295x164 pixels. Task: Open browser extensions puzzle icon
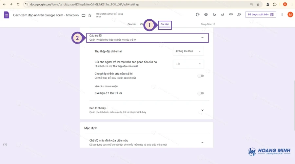(x=275, y=4)
